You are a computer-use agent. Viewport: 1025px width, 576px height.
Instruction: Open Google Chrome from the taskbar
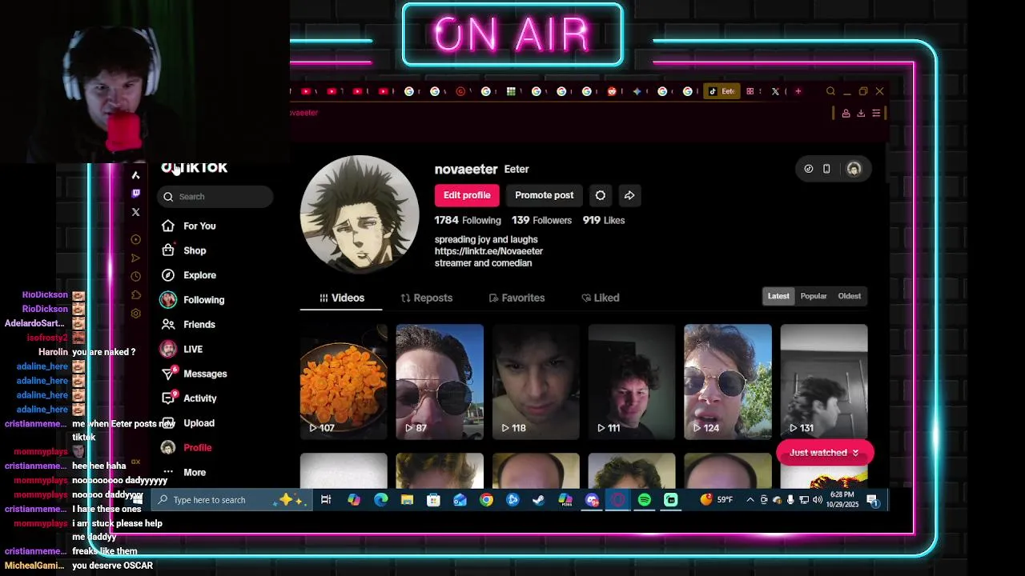486,500
